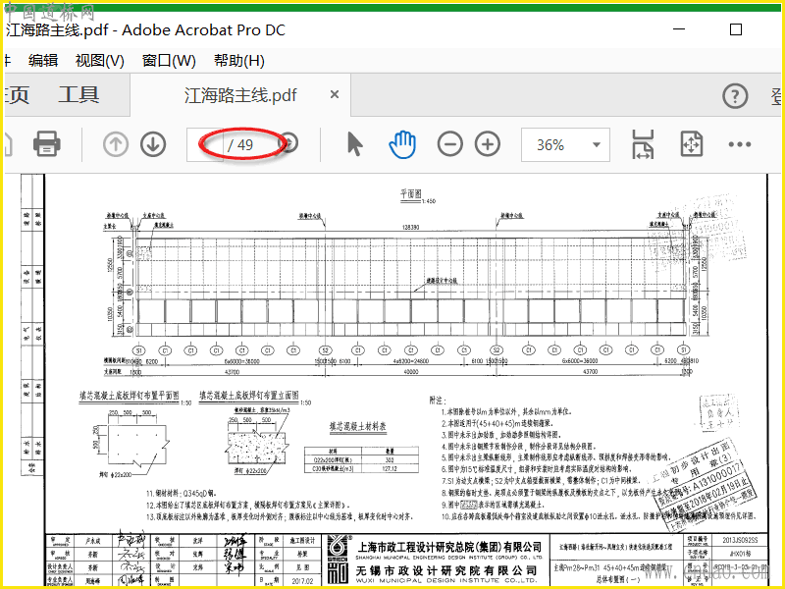Viewport: 785px width, 589px height.
Task: Click the page number input field
Action: pyautogui.click(x=205, y=144)
